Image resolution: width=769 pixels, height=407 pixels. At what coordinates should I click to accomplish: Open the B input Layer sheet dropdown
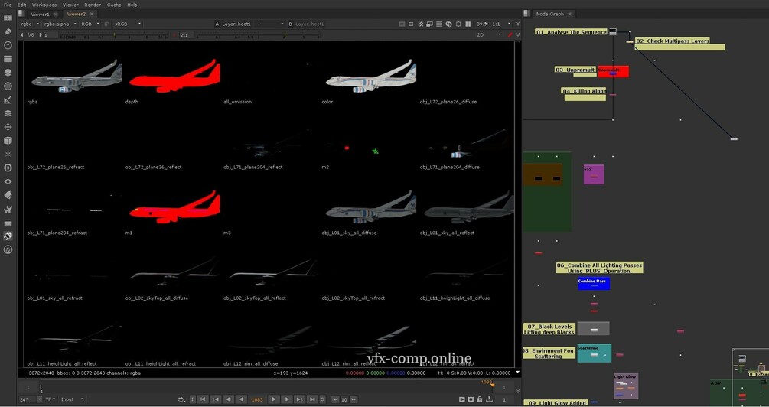(308, 24)
